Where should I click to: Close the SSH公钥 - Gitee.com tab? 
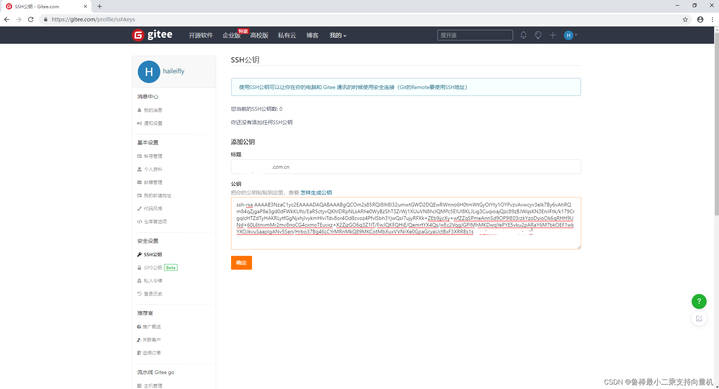(85, 6)
